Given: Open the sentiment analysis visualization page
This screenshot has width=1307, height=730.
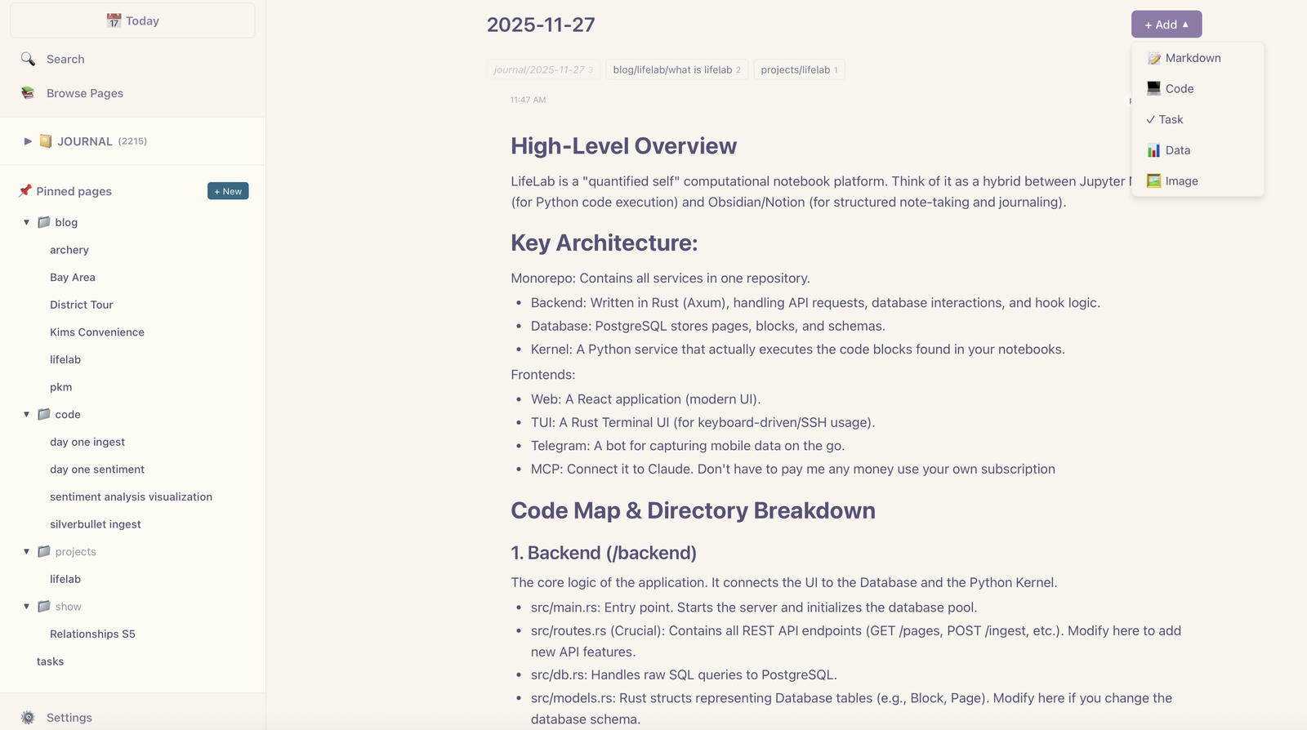Looking at the screenshot, I should [x=131, y=496].
